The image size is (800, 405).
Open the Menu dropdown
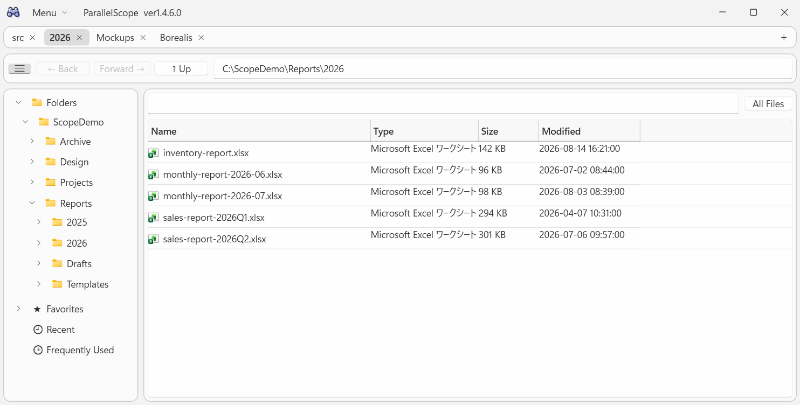50,12
